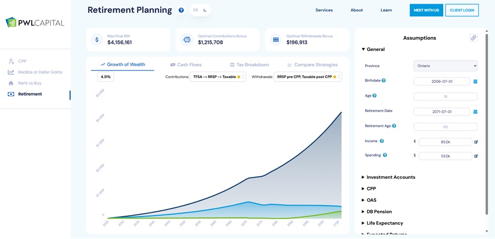The image size is (495, 239).
Task: Open the Province dropdown
Action: click(x=445, y=66)
